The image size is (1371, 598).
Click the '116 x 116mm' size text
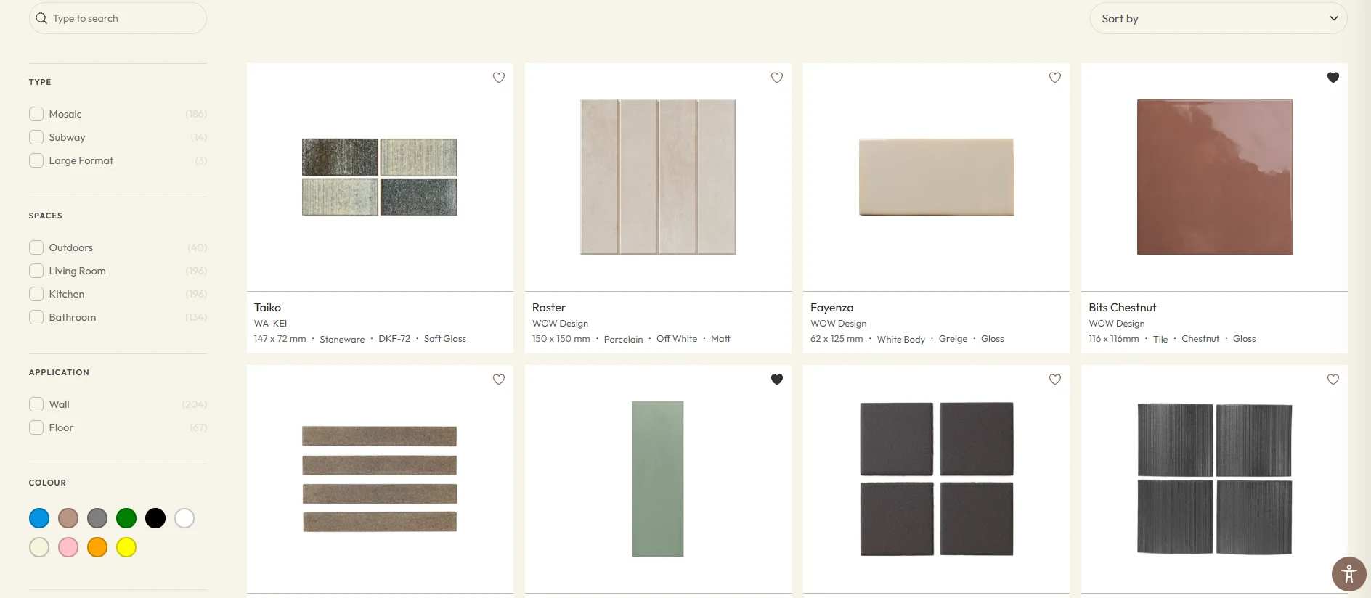(x=1114, y=339)
